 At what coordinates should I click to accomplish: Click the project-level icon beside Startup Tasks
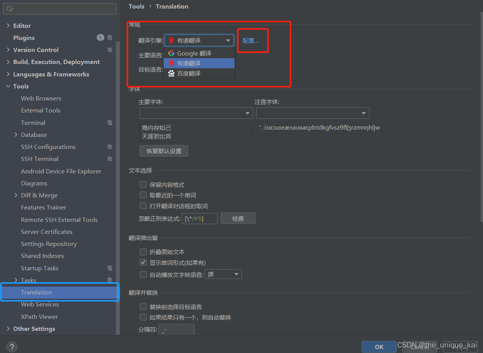(110, 268)
